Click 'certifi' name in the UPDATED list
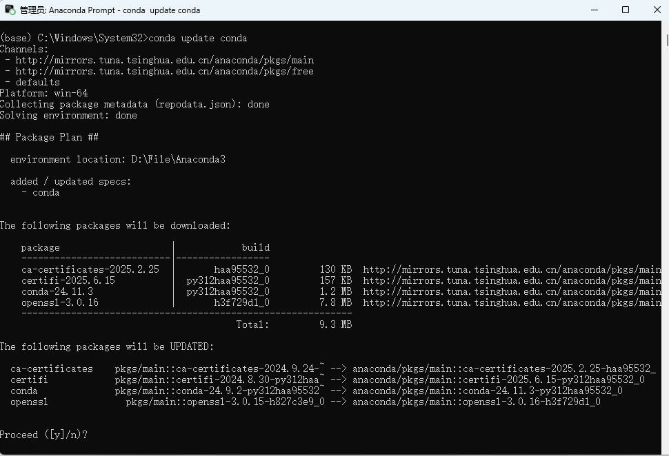 pos(29,380)
